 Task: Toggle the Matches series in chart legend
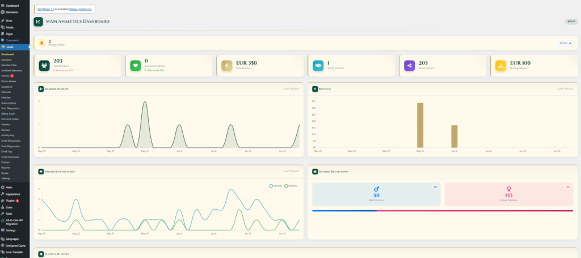[x=291, y=186]
